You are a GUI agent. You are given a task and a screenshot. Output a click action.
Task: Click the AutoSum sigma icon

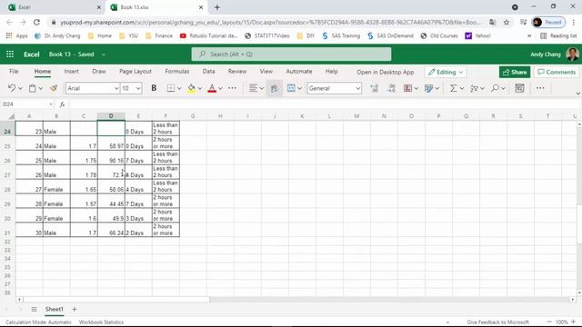(453, 88)
